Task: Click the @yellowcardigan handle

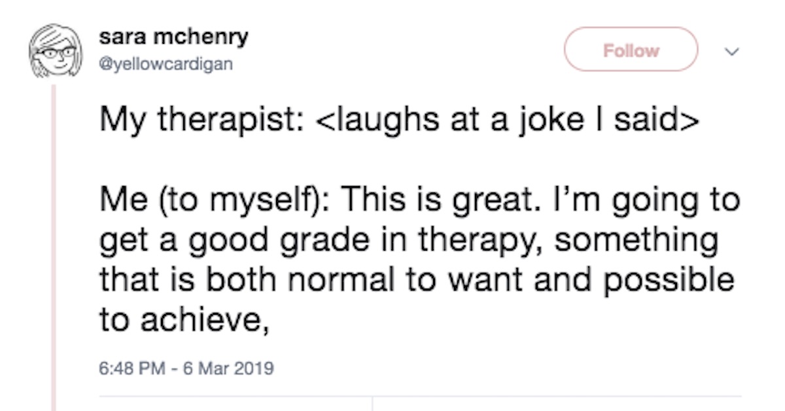Action: 166,64
